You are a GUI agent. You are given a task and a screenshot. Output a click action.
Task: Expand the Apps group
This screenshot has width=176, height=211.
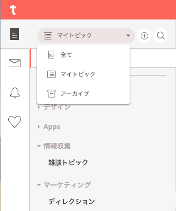pyautogui.click(x=52, y=127)
